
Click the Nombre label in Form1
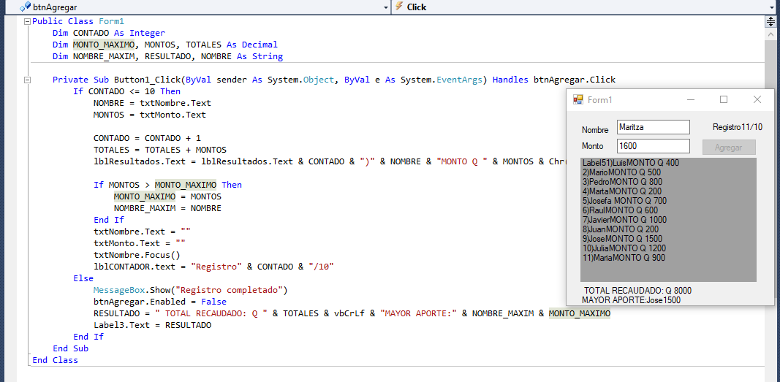tap(595, 130)
